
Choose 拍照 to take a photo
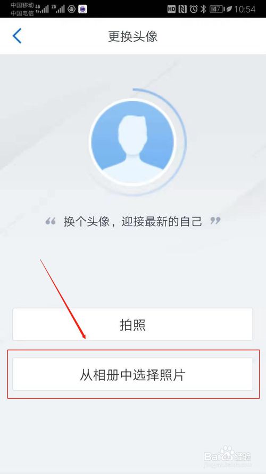click(132, 324)
